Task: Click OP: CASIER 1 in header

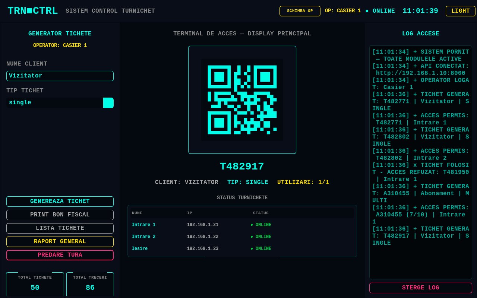Action: pos(343,11)
